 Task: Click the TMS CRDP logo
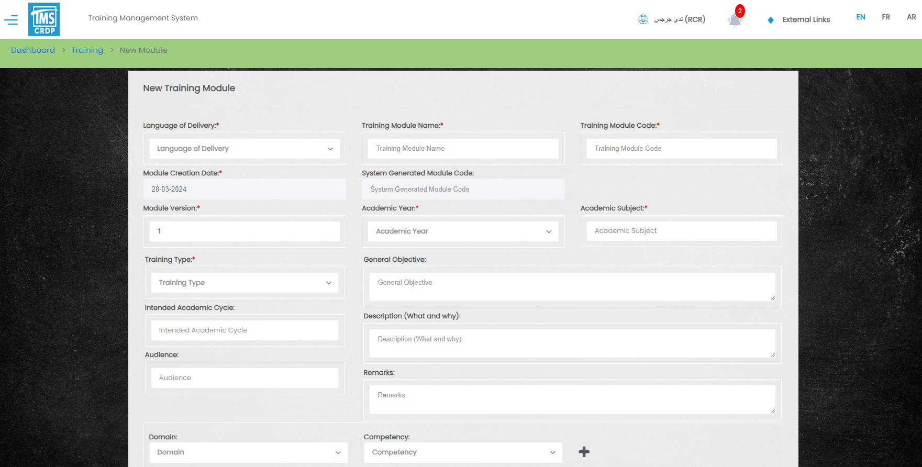click(x=44, y=19)
